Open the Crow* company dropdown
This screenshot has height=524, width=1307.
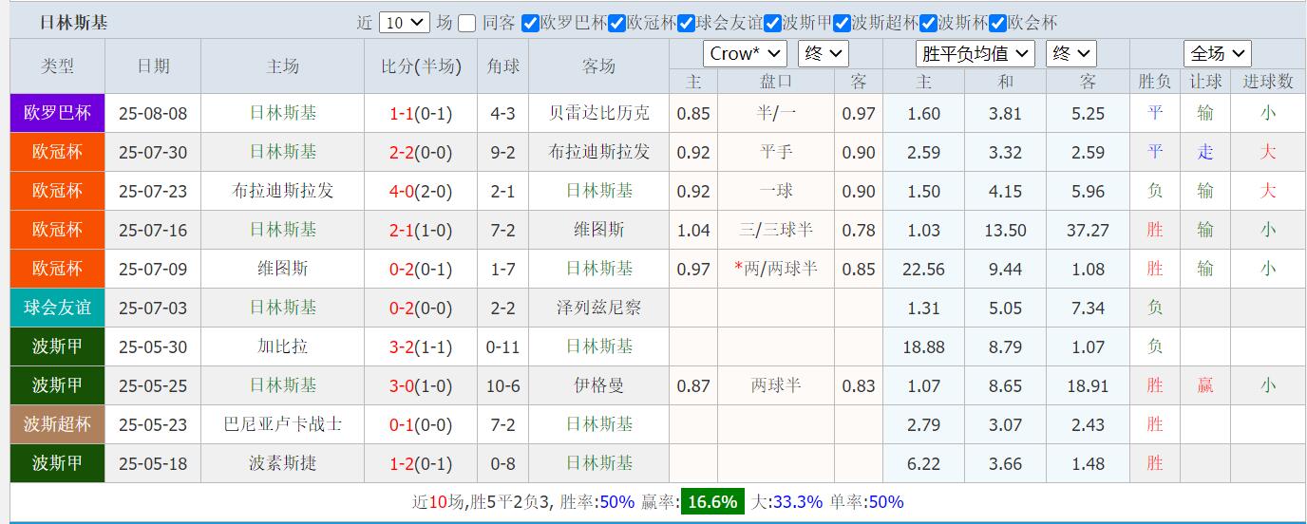[x=745, y=54]
